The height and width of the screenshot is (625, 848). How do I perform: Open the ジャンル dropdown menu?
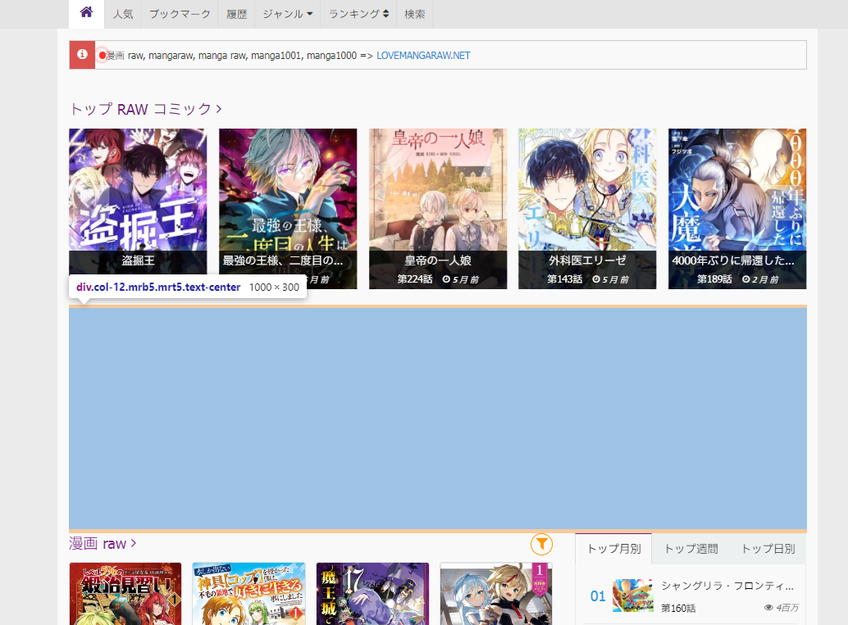tap(288, 14)
